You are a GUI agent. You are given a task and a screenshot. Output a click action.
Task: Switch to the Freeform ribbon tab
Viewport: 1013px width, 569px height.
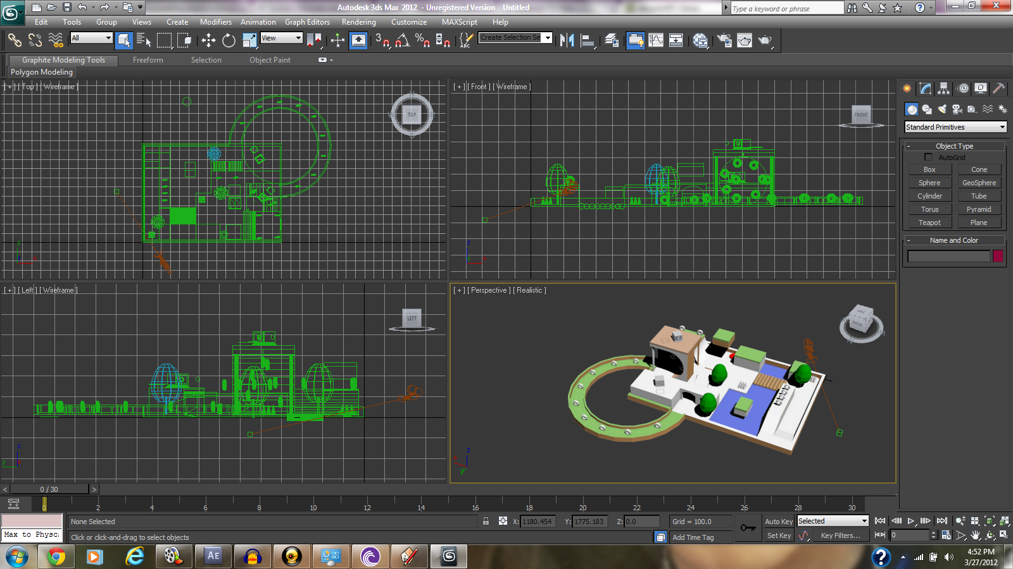(148, 60)
